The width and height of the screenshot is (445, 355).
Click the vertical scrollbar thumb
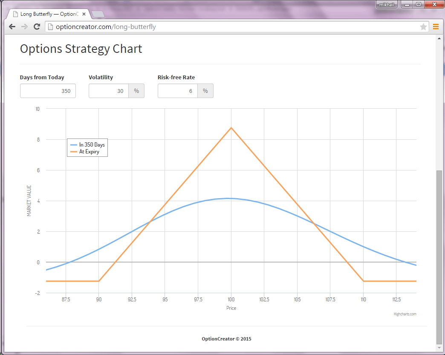coord(439,256)
